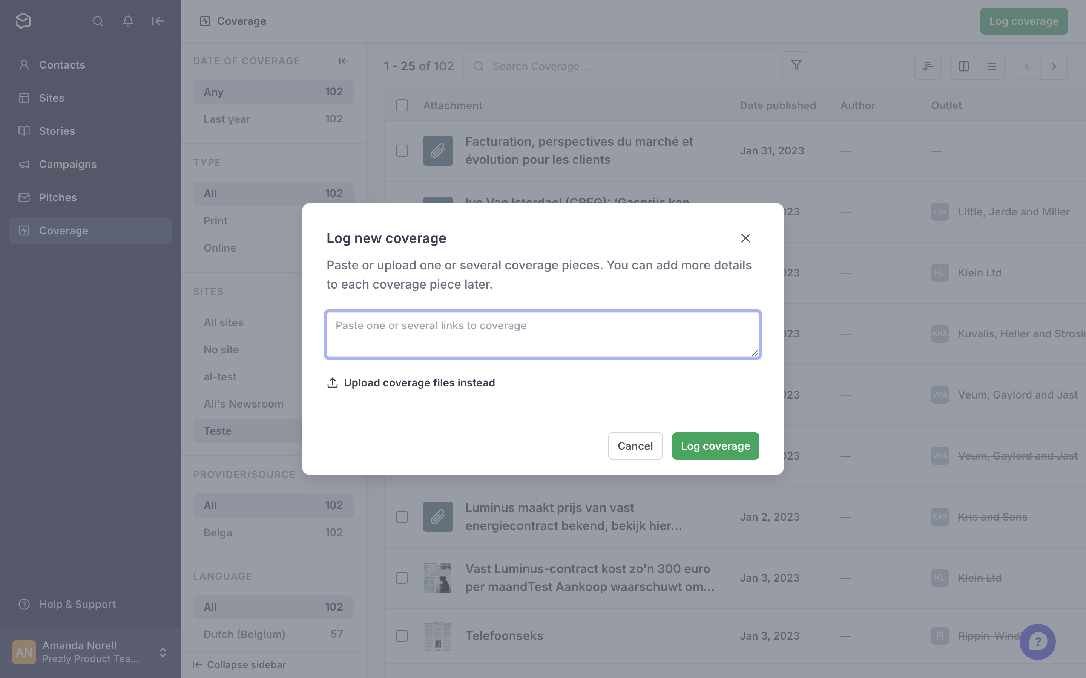Go to next page arrow
Screen dimensions: 1086x678
coord(1054,66)
